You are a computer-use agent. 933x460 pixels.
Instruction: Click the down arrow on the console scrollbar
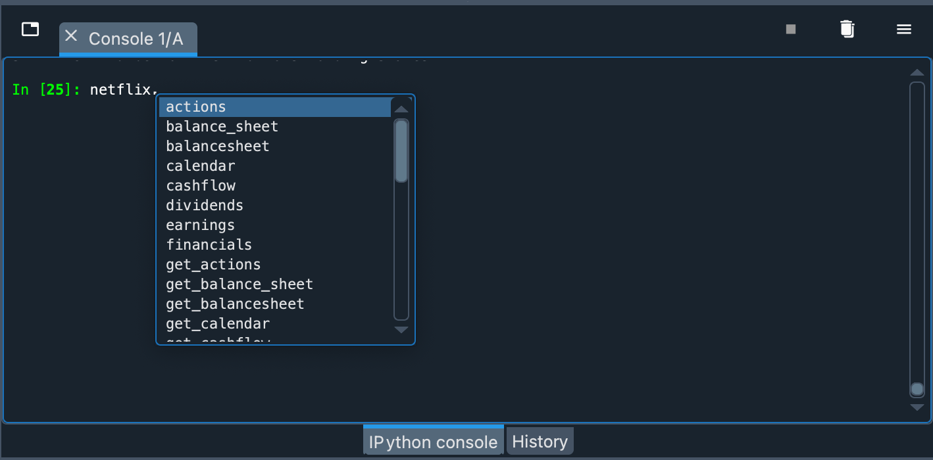tap(917, 408)
